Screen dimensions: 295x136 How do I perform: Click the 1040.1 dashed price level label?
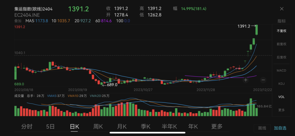tap(20, 53)
